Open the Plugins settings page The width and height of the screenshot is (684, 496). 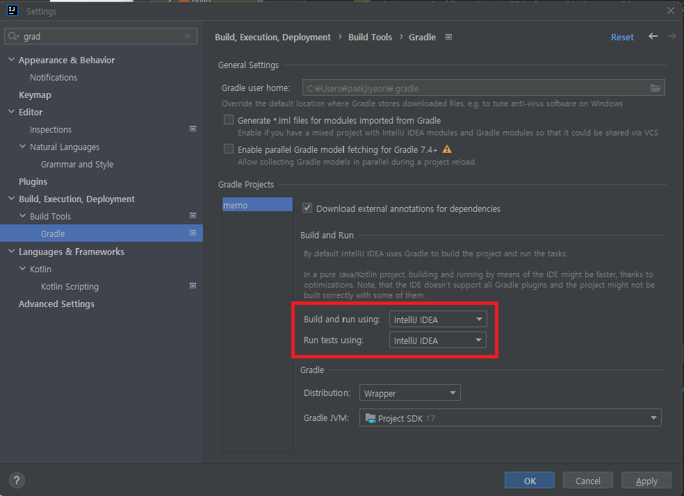(x=33, y=182)
